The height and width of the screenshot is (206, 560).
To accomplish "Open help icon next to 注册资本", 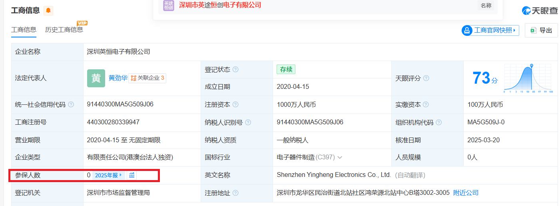I will pos(235,104).
